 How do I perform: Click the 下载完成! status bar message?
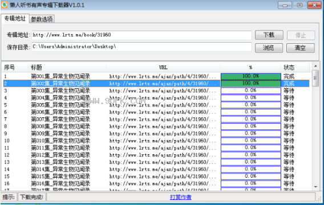[x=31, y=197]
